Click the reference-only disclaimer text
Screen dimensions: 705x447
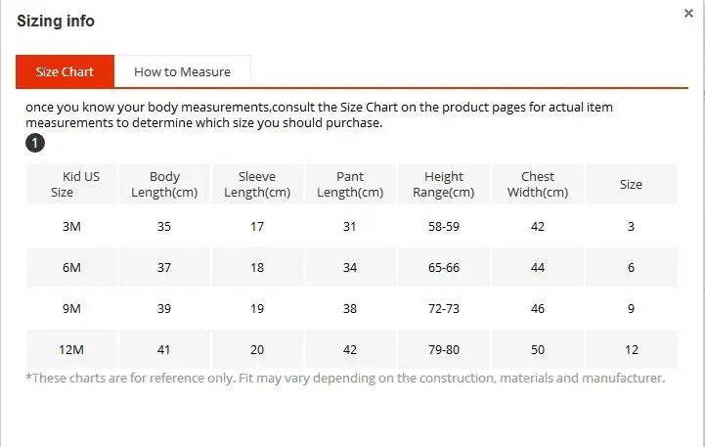345,378
